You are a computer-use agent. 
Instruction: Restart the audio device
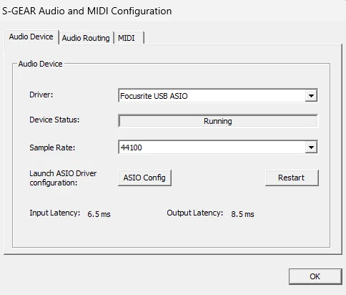click(x=292, y=178)
